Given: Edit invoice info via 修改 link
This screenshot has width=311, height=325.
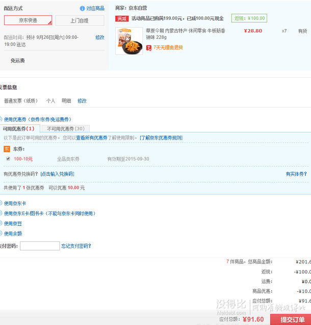Looking at the screenshot, I should (x=82, y=101).
